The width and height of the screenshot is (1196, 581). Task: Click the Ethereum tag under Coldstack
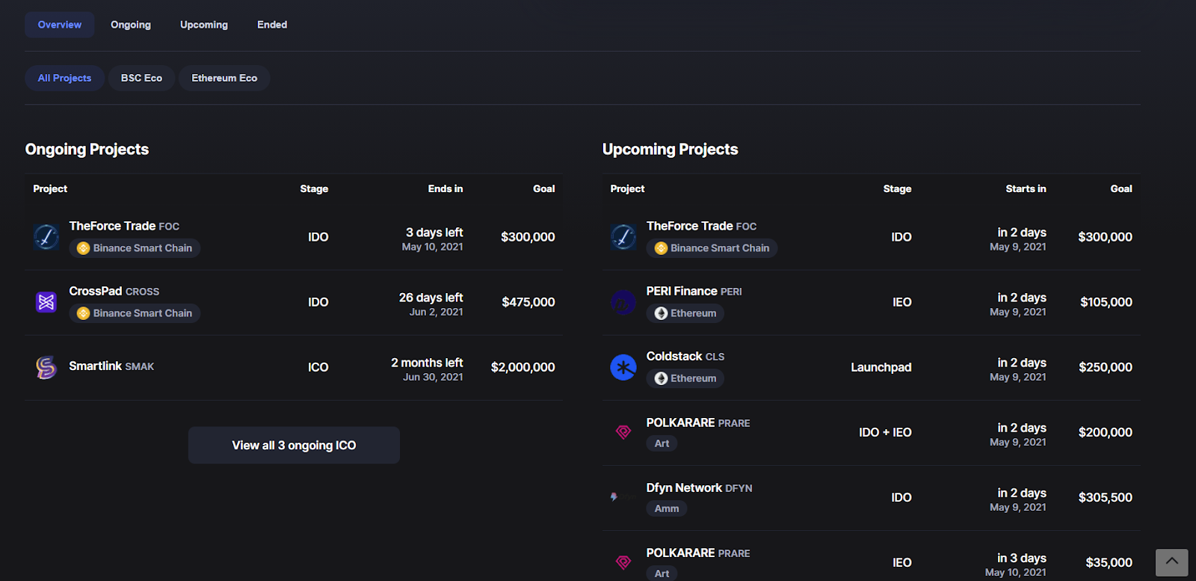point(685,378)
